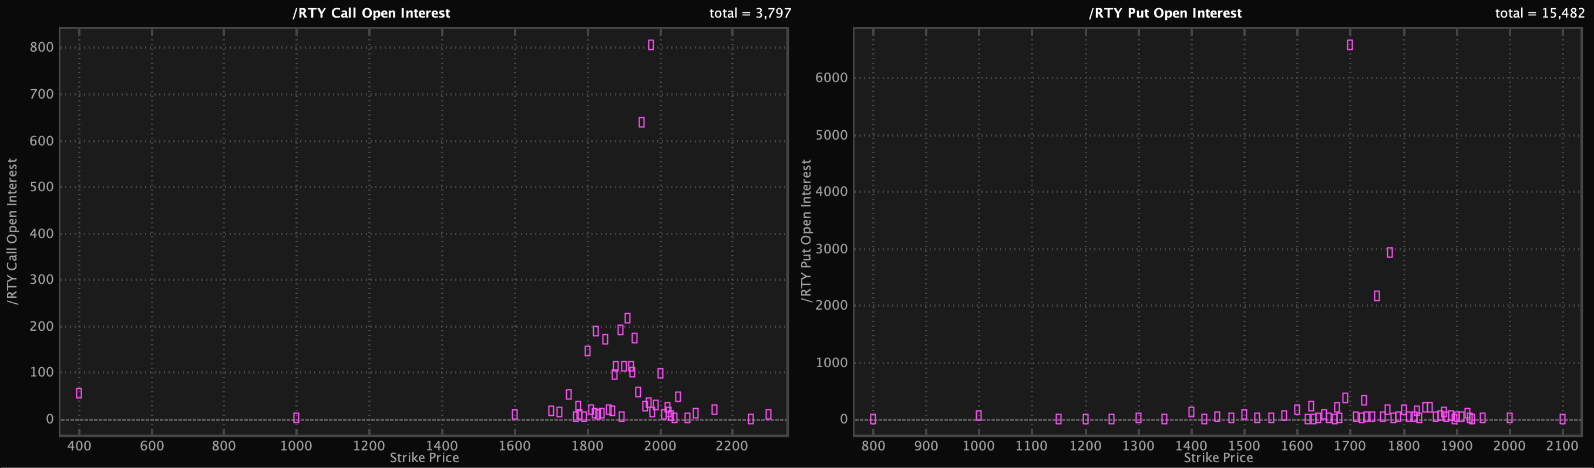Image resolution: width=1594 pixels, height=468 pixels.
Task: Select the call marker at strike 1000
Action: pos(297,418)
